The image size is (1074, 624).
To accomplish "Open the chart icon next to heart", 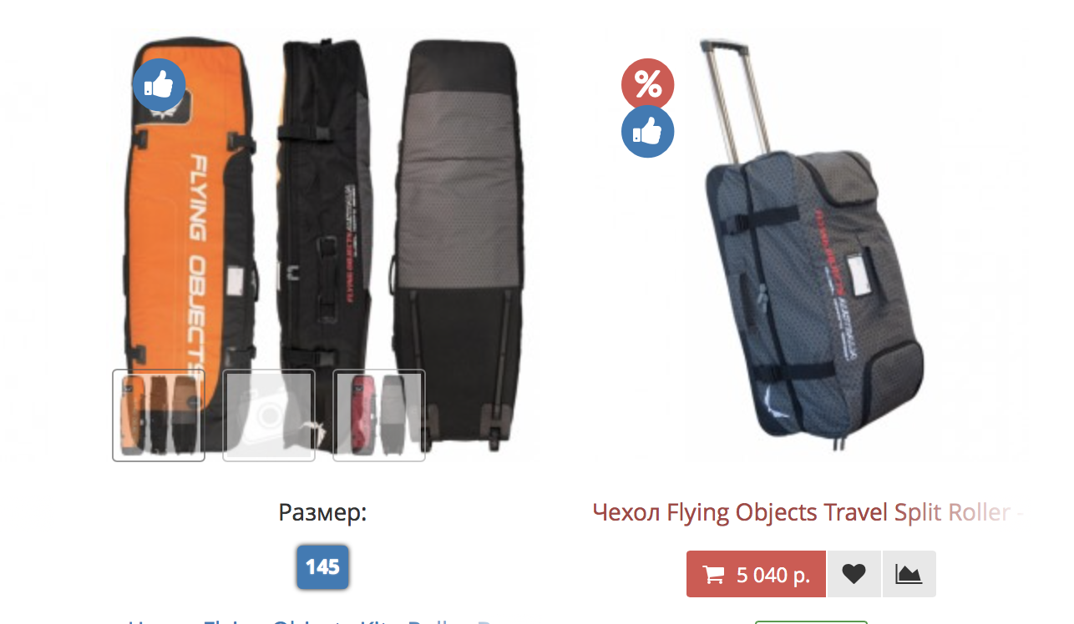I will (x=909, y=574).
